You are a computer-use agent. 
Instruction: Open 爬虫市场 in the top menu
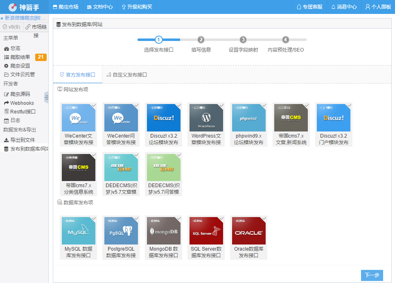(65, 7)
